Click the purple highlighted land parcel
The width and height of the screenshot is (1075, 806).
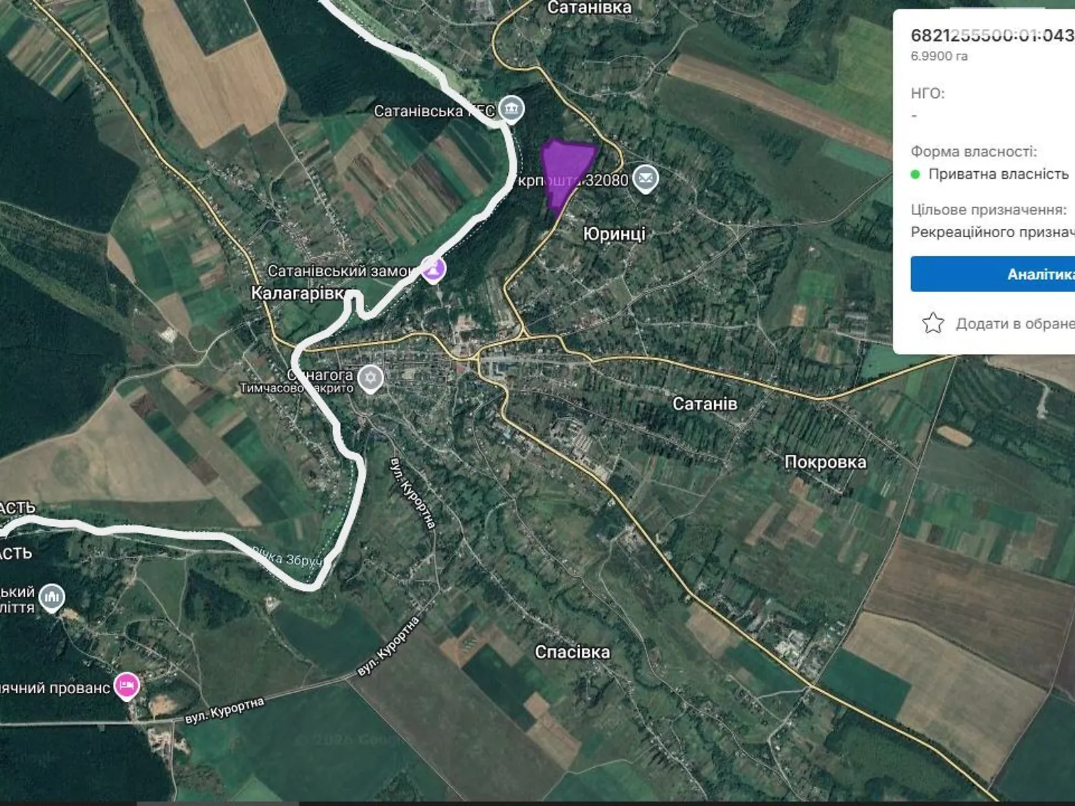click(x=565, y=174)
